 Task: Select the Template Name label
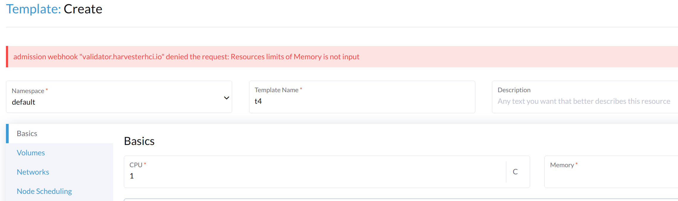(x=276, y=90)
